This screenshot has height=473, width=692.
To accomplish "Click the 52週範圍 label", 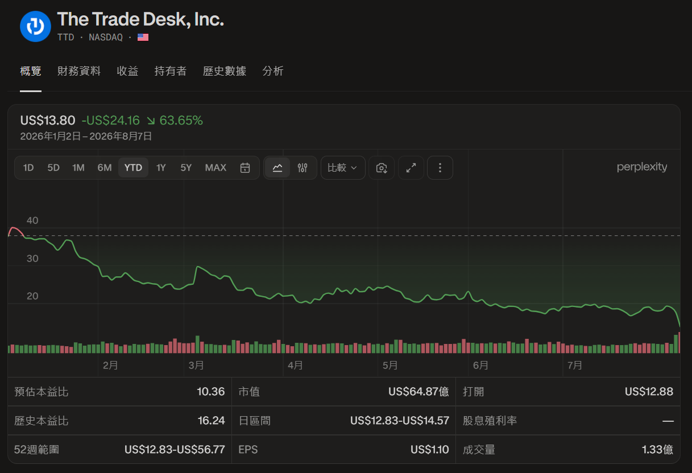I will 36,450.
